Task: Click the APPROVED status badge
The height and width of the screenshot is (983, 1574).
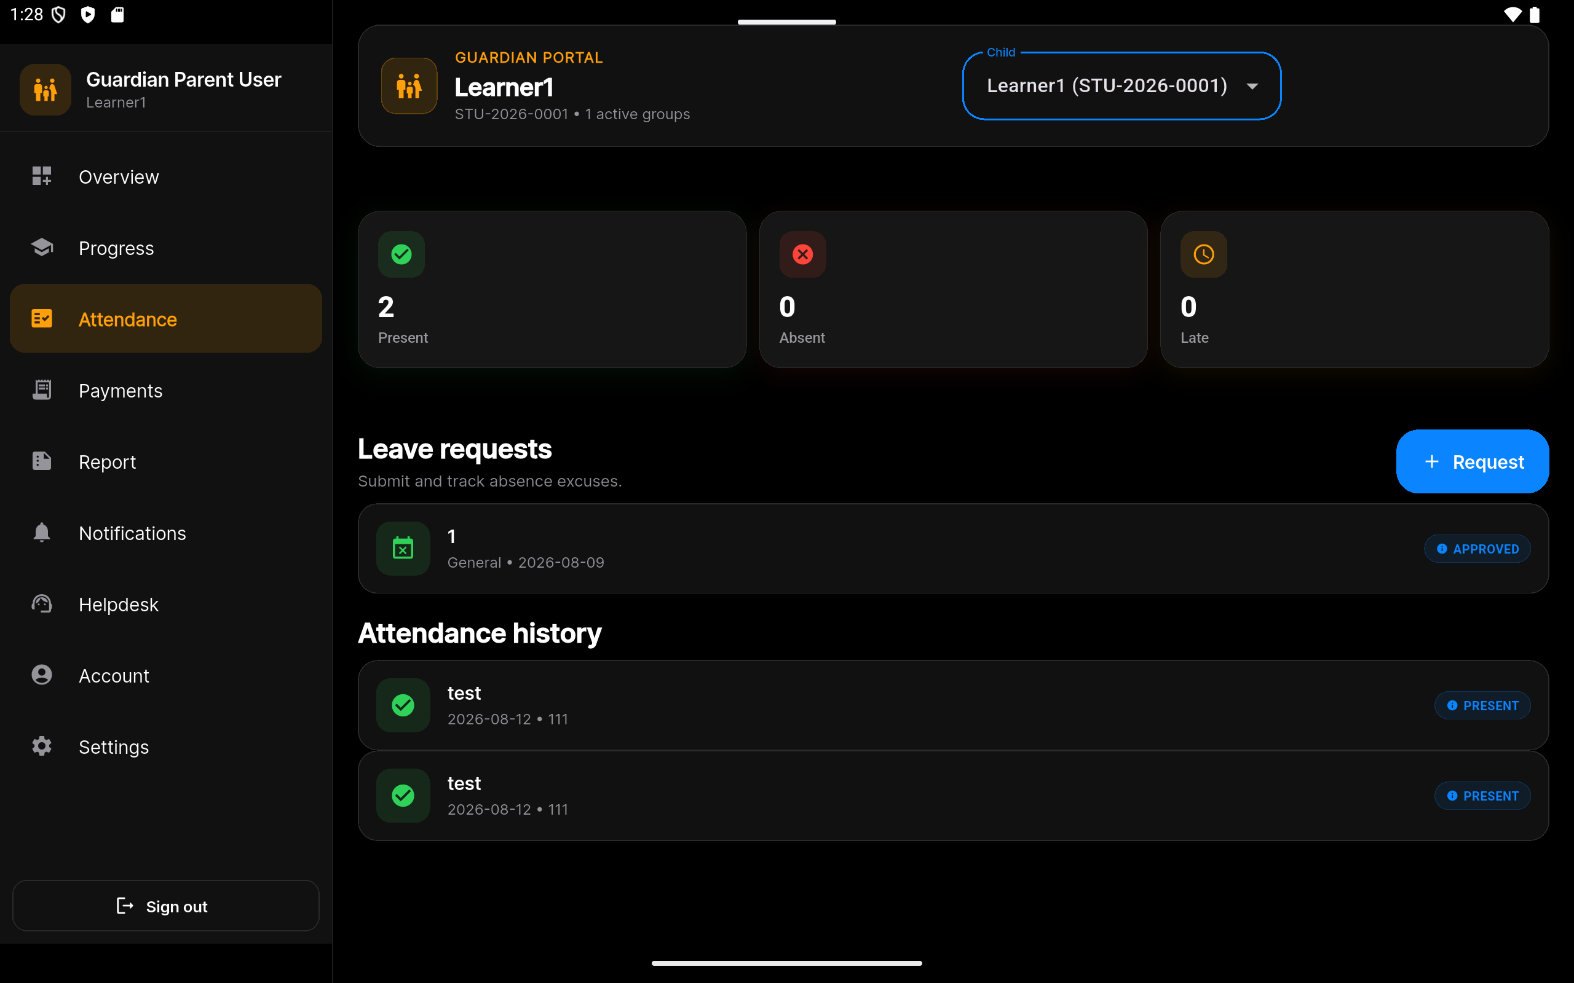Action: pyautogui.click(x=1477, y=549)
